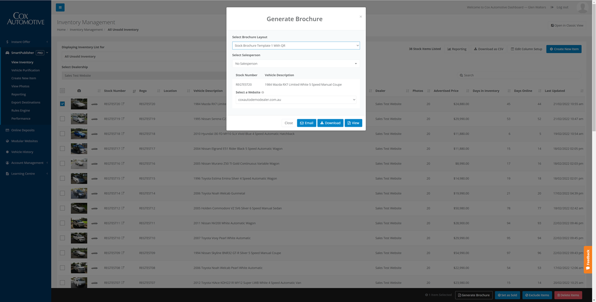The image size is (596, 302).
Task: Sort by Advertised Price column
Action: (x=446, y=91)
